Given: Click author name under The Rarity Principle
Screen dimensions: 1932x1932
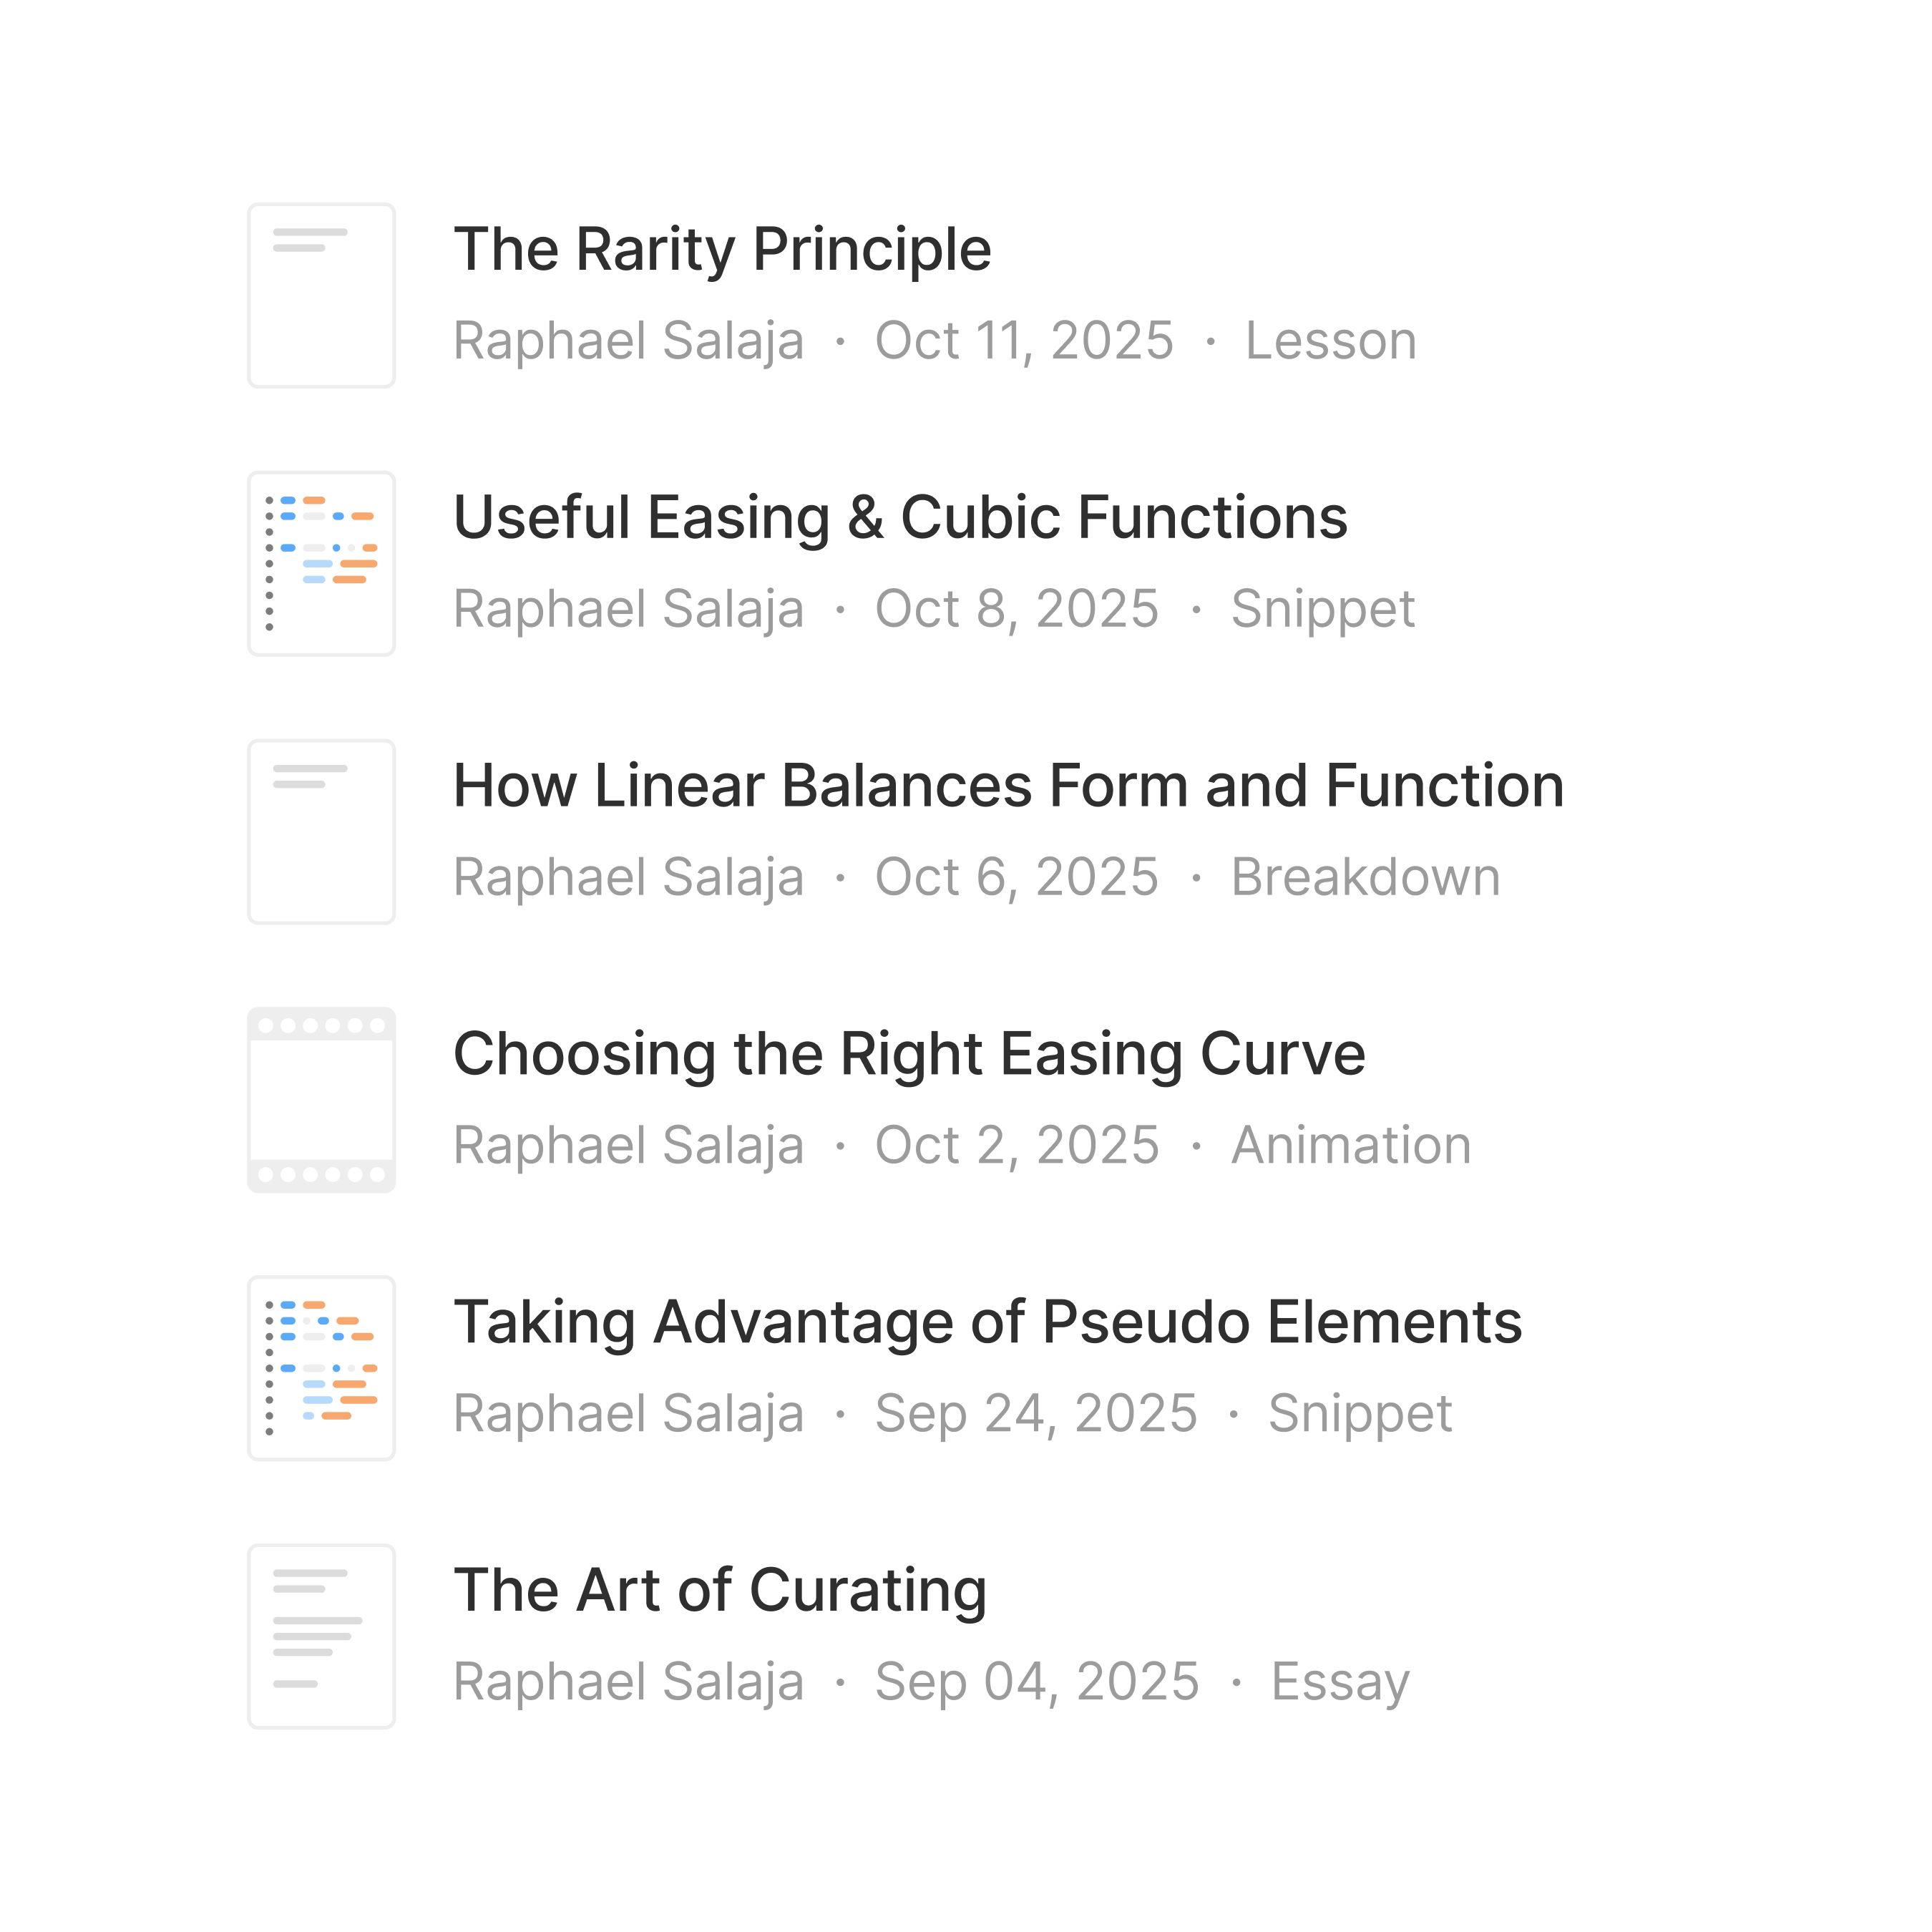Looking at the screenshot, I should 628,341.
